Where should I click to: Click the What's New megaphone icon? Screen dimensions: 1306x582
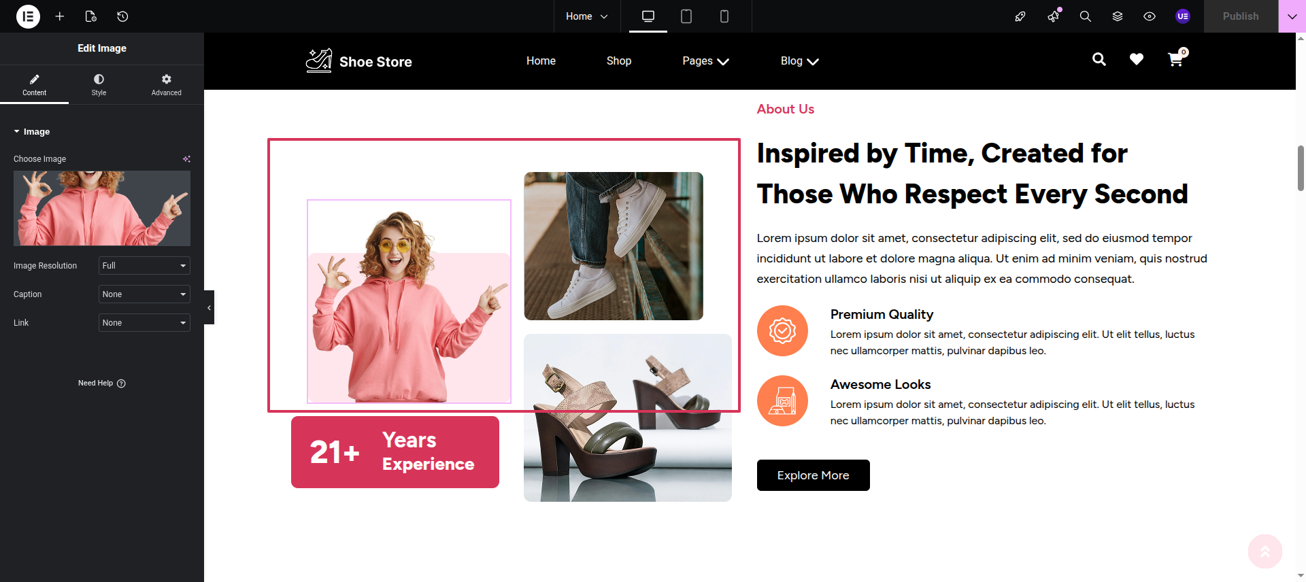[1054, 16]
